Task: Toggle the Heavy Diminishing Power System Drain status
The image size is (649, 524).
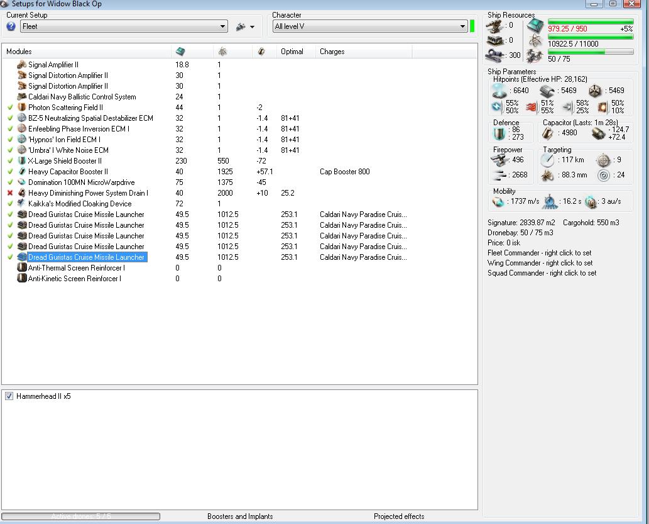Action: 10,193
